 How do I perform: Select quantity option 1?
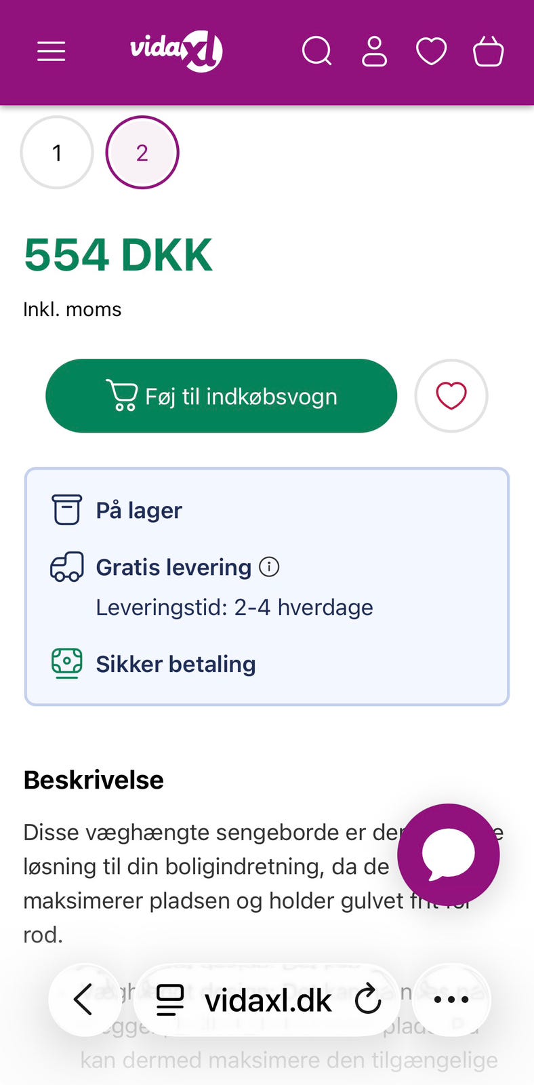point(57,153)
